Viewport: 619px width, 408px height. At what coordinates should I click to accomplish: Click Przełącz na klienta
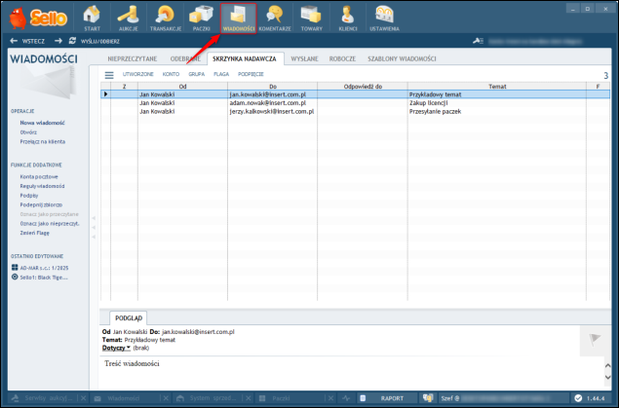[43, 141]
